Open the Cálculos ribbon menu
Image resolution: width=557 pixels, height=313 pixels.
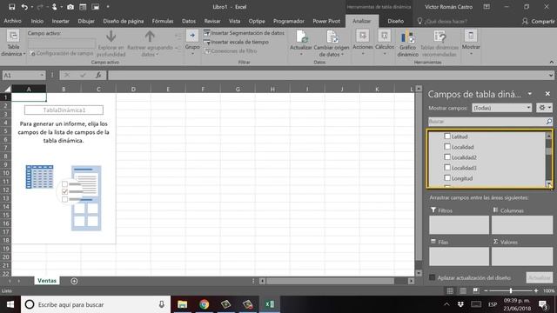click(385, 43)
